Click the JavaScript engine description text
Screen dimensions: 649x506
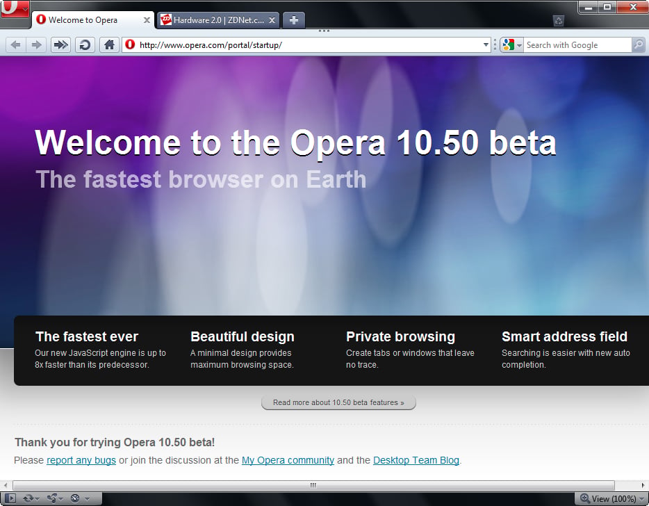100,359
